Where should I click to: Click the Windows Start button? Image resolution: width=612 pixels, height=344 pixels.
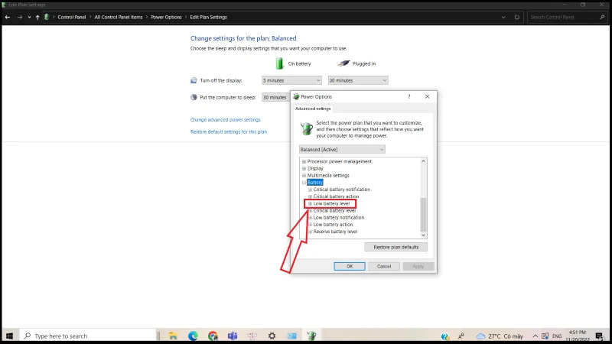tap(10, 336)
